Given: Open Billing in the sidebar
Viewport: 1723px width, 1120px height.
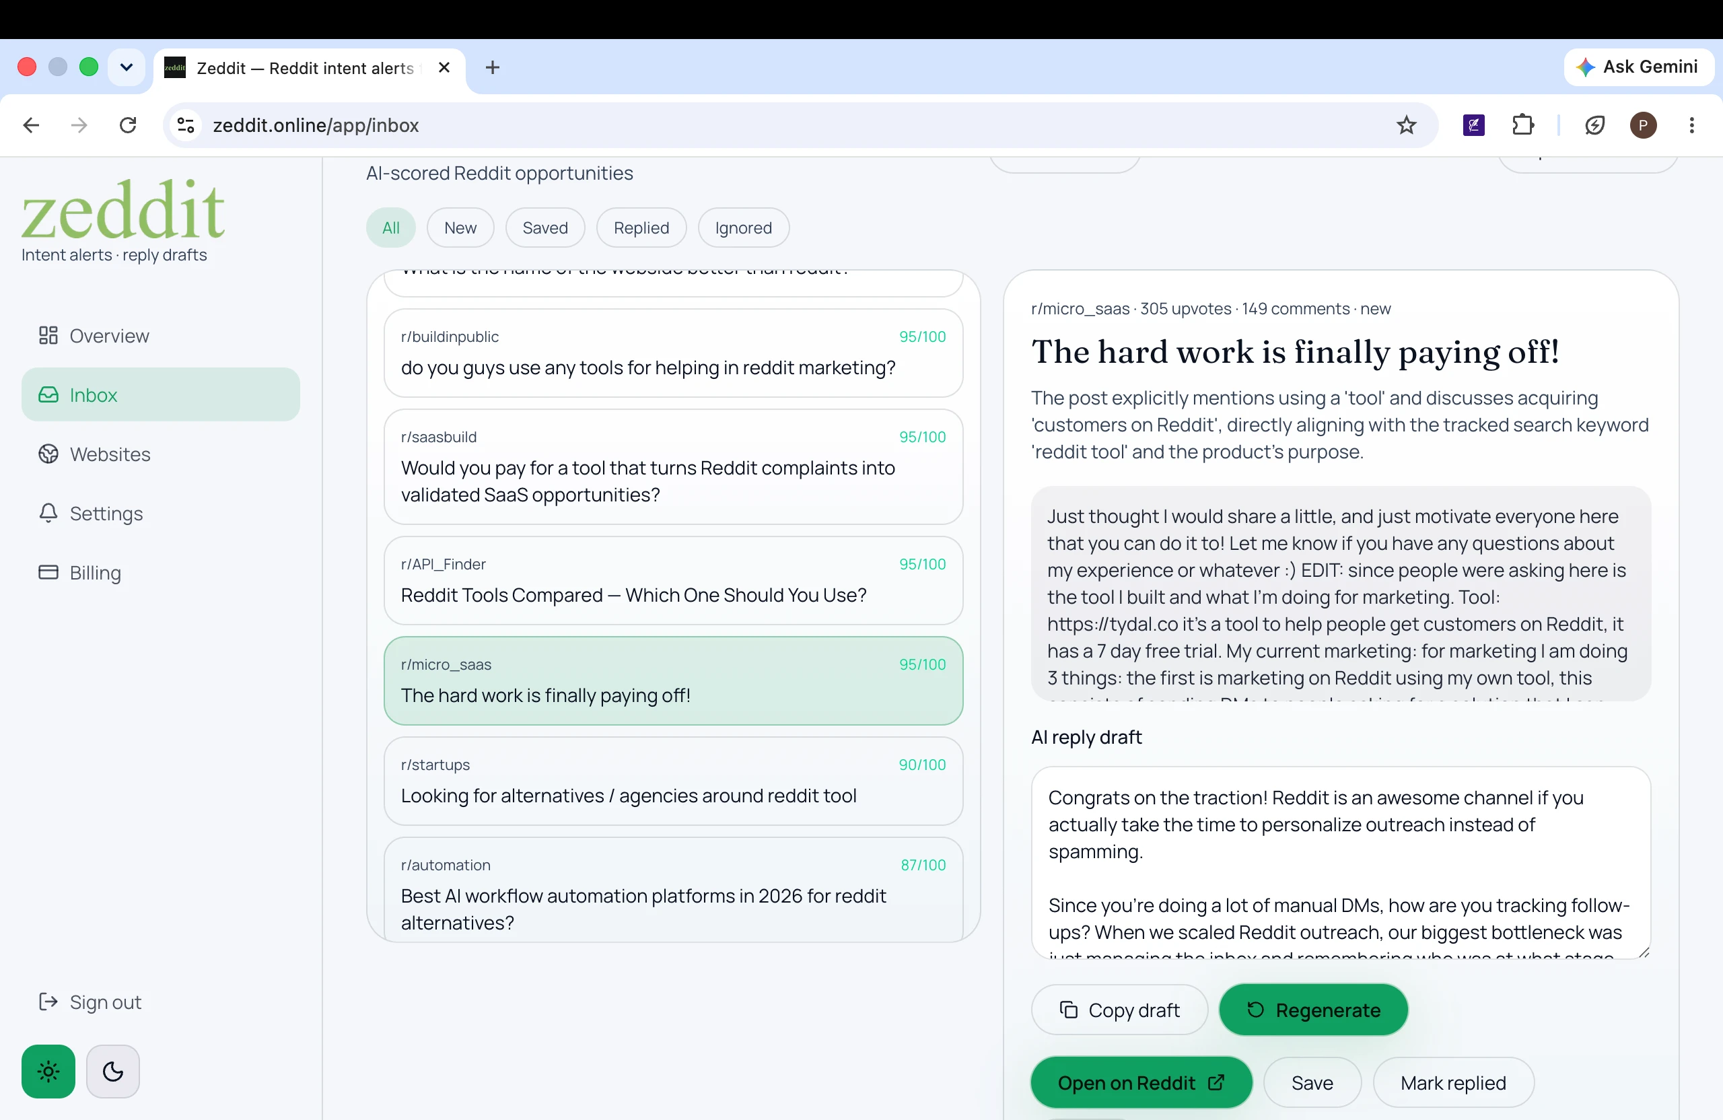Looking at the screenshot, I should tap(161, 573).
